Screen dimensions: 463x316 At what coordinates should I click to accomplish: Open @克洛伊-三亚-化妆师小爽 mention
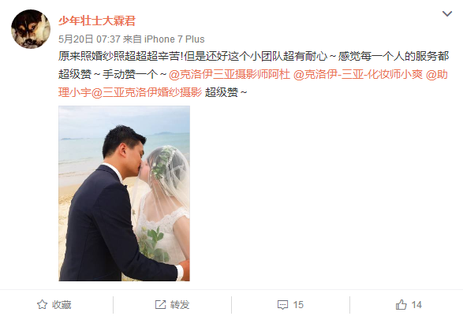pyautogui.click(x=358, y=74)
